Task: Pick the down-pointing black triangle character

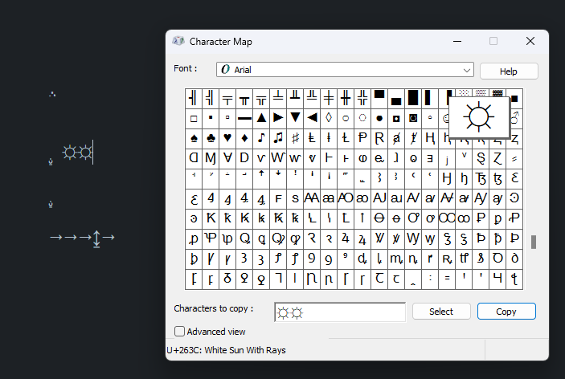Action: click(x=295, y=117)
